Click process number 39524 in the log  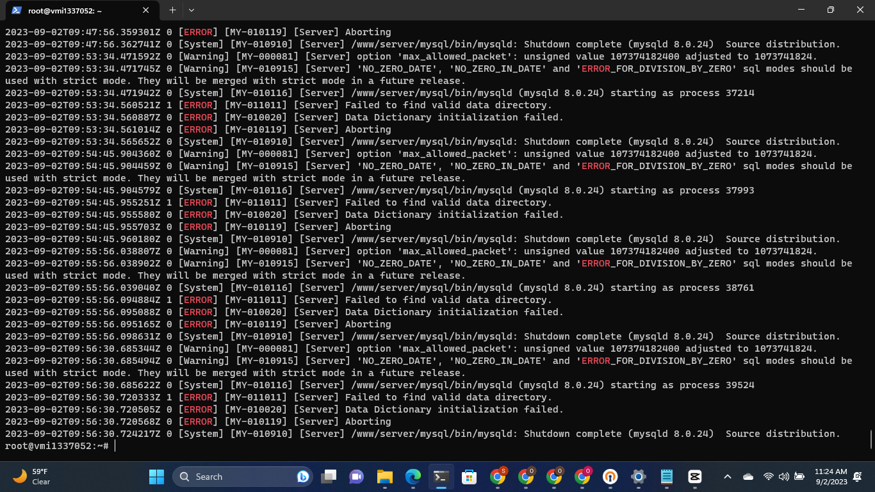(x=740, y=385)
